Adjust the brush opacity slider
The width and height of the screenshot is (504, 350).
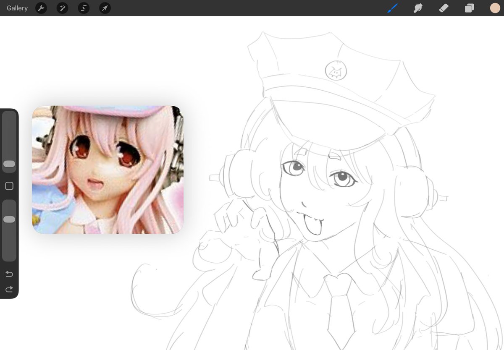point(9,219)
